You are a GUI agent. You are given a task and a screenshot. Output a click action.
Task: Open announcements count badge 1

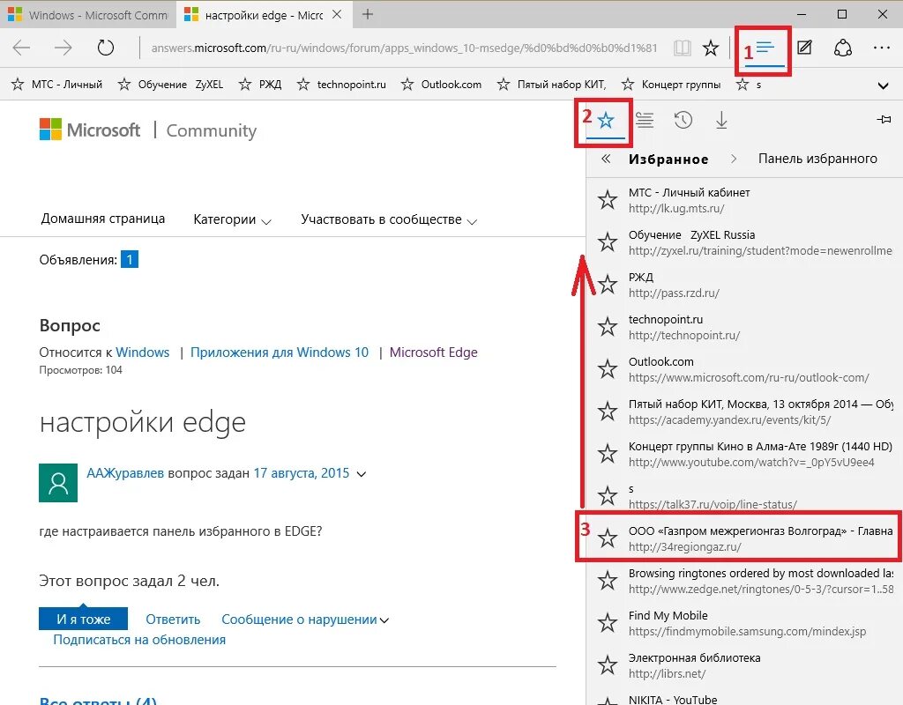tap(130, 260)
